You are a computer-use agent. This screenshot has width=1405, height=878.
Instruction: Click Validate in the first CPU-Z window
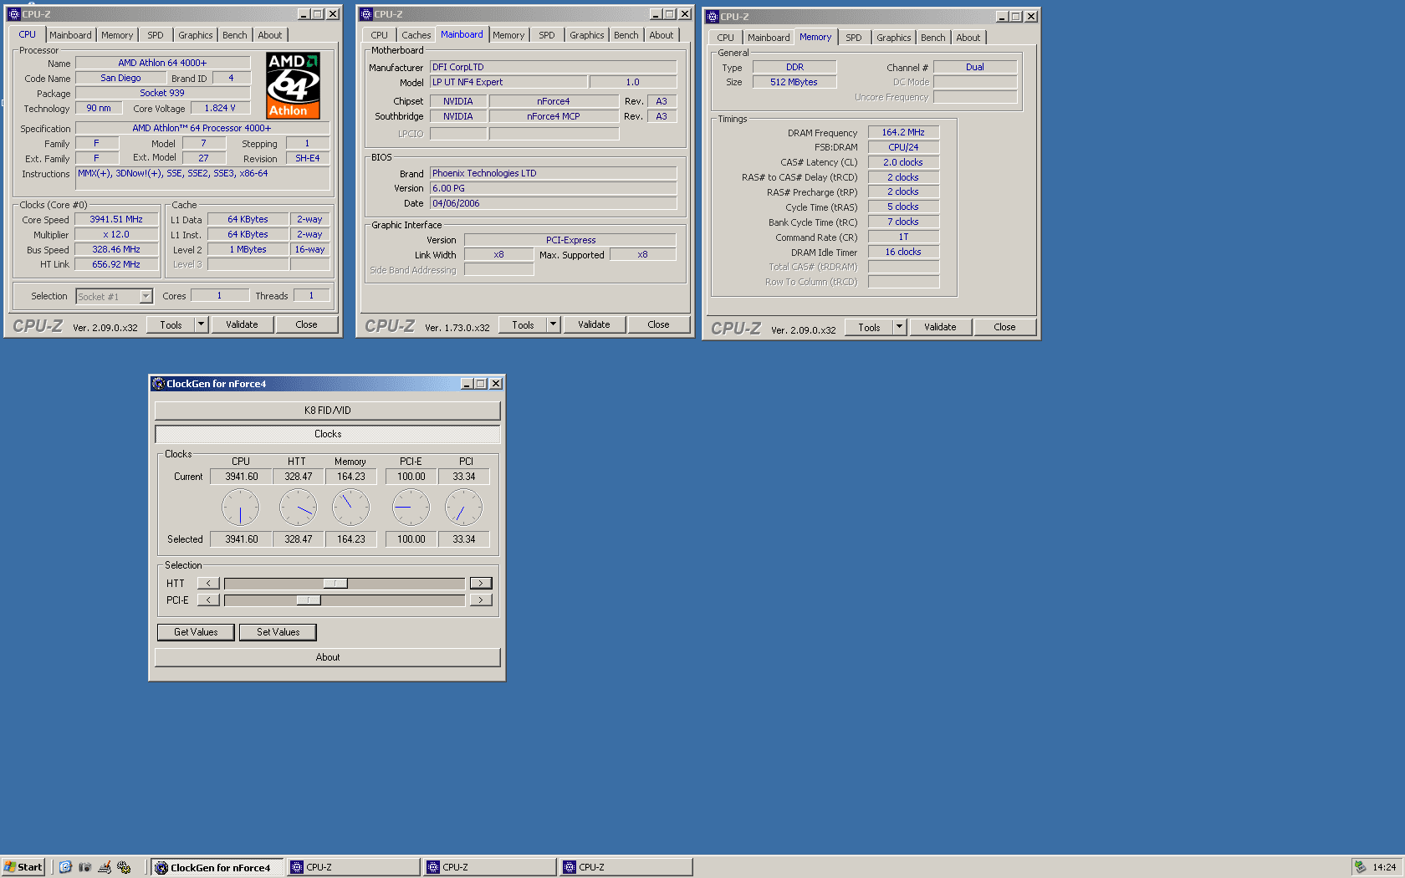pyautogui.click(x=242, y=324)
